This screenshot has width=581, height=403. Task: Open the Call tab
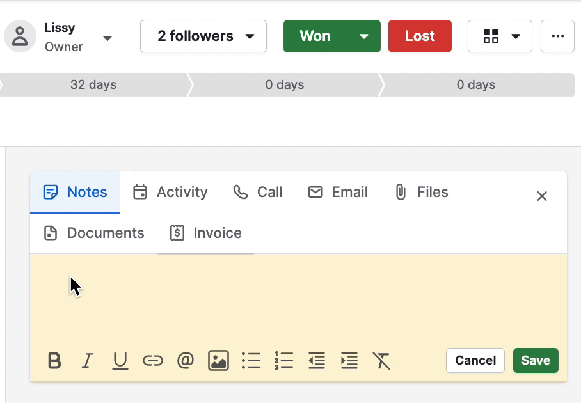click(x=257, y=193)
